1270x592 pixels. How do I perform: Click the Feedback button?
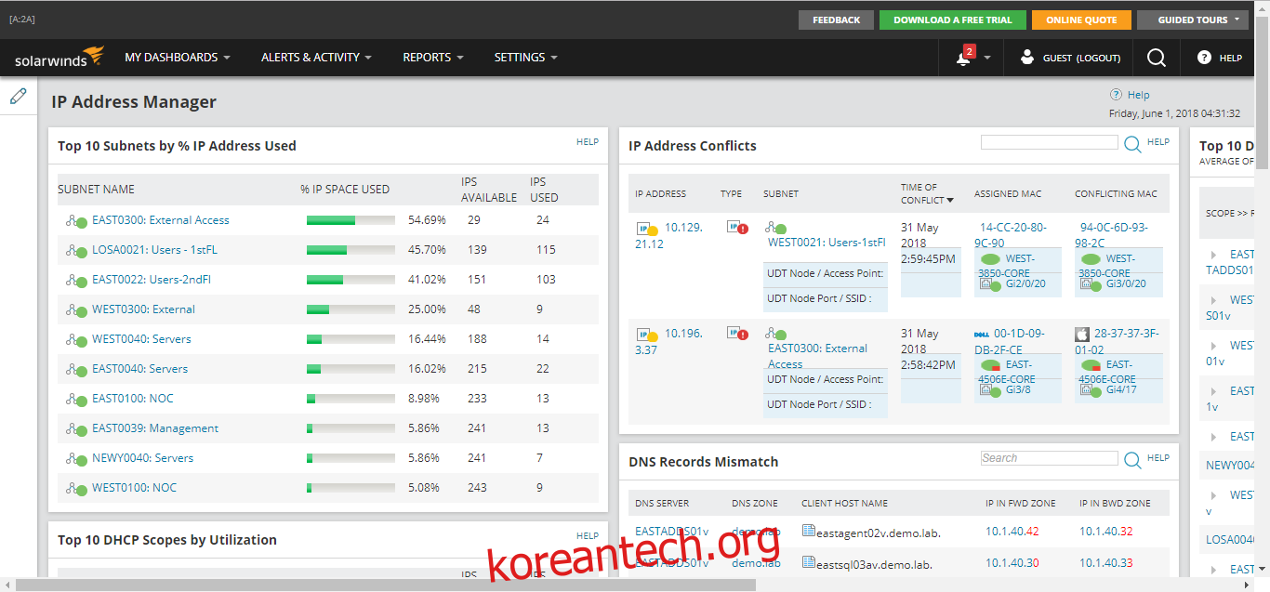pyautogui.click(x=836, y=20)
